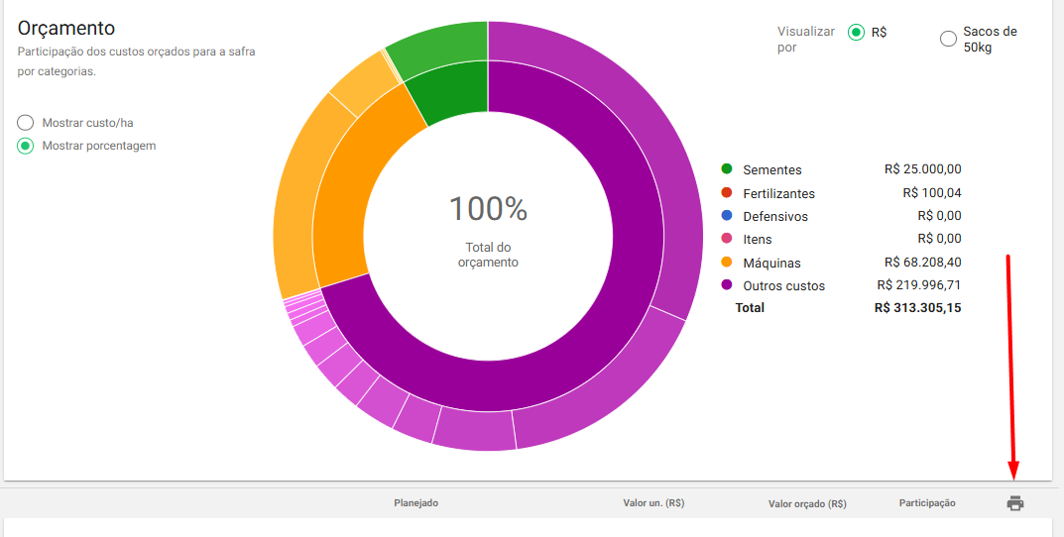Click the Participação column header
Viewport: 1064px width, 537px height.
927,503
